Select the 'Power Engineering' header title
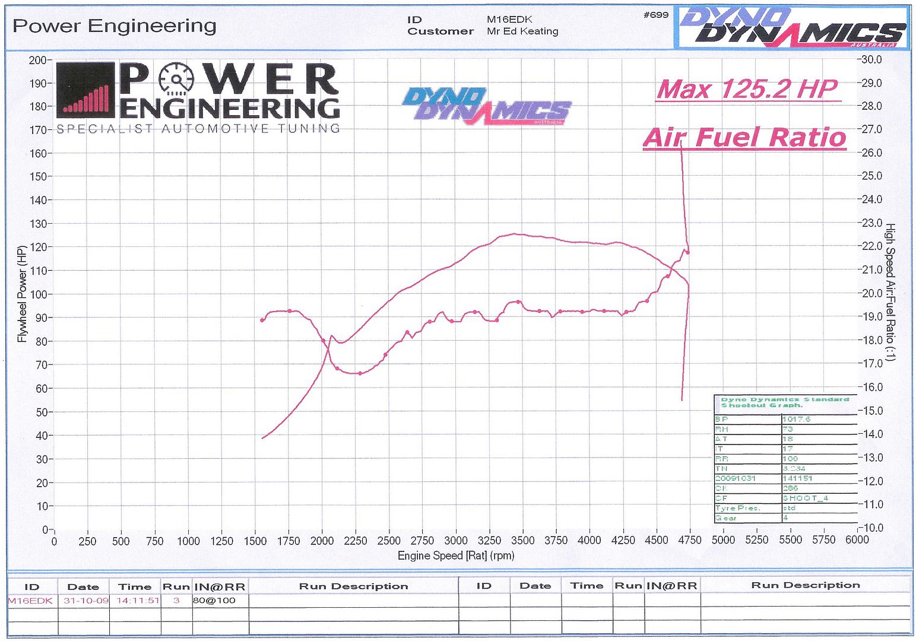The image size is (916, 641). click(115, 26)
